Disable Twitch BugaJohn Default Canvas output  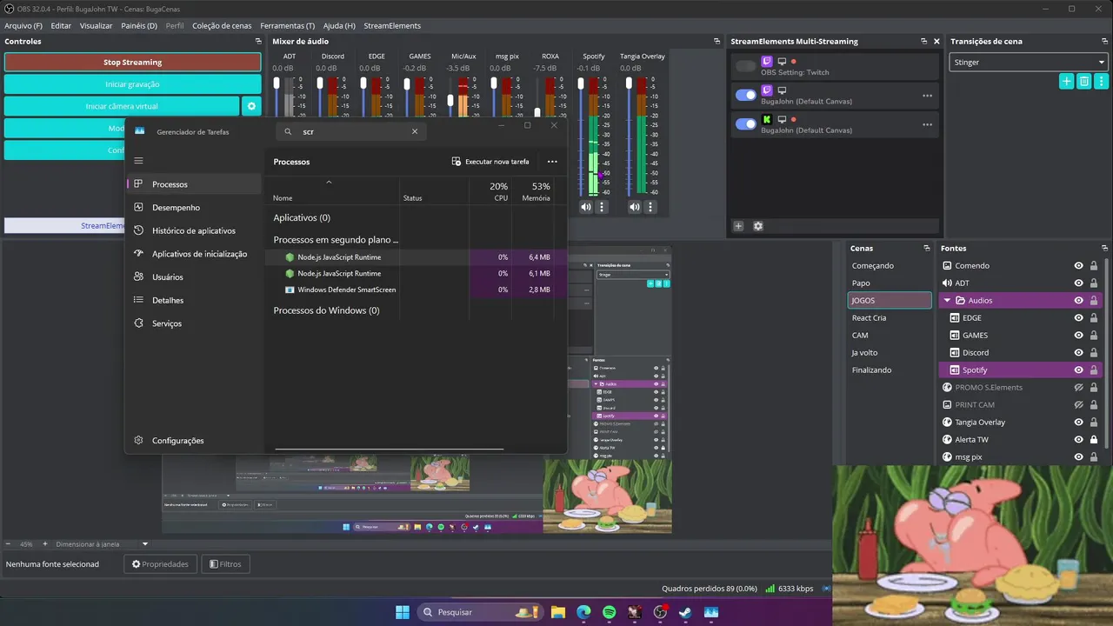[x=746, y=95]
